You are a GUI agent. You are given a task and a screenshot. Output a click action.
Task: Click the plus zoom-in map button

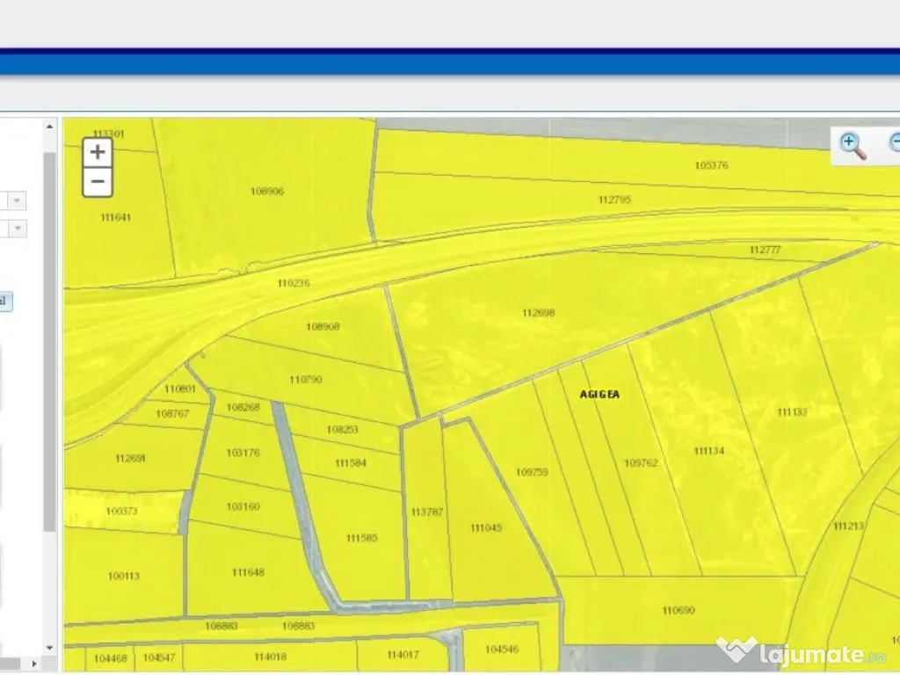click(98, 152)
